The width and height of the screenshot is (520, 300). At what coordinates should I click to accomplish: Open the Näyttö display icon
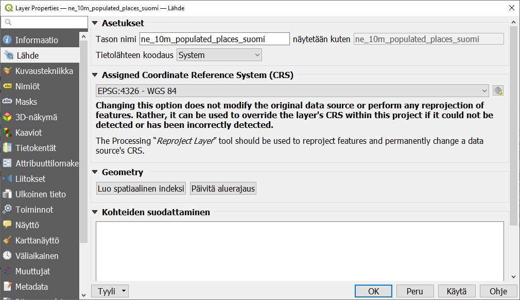[7, 225]
